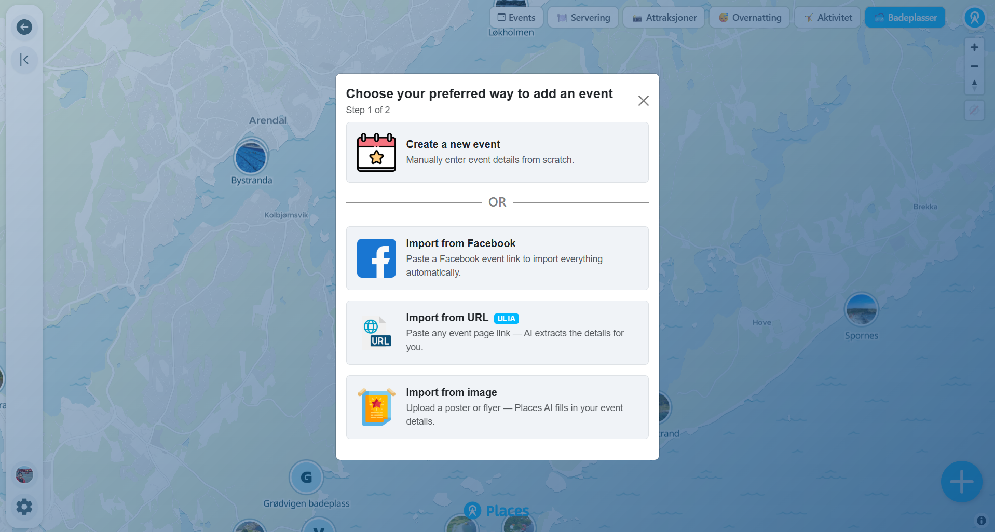This screenshot has height=532, width=995.
Task: Choose Create a new event option
Action: 497,152
